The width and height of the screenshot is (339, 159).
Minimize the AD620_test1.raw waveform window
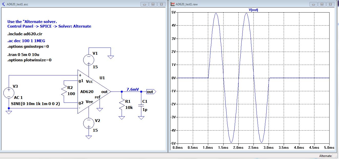[x=314, y=4]
